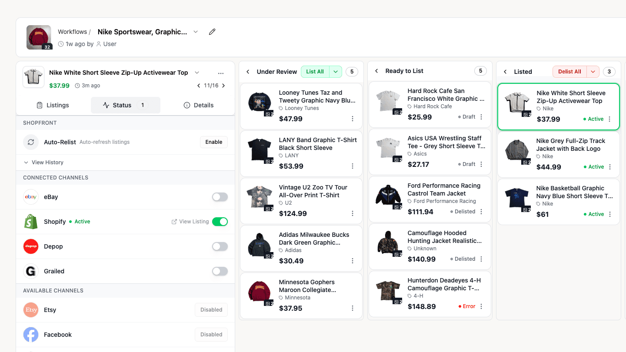Image resolution: width=626 pixels, height=352 pixels.
Task: Click the Status tab count badge 1
Action: (x=143, y=105)
